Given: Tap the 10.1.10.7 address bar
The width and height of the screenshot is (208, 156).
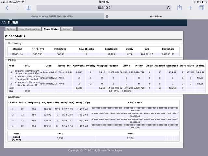Looking at the screenshot, I should (104, 8).
